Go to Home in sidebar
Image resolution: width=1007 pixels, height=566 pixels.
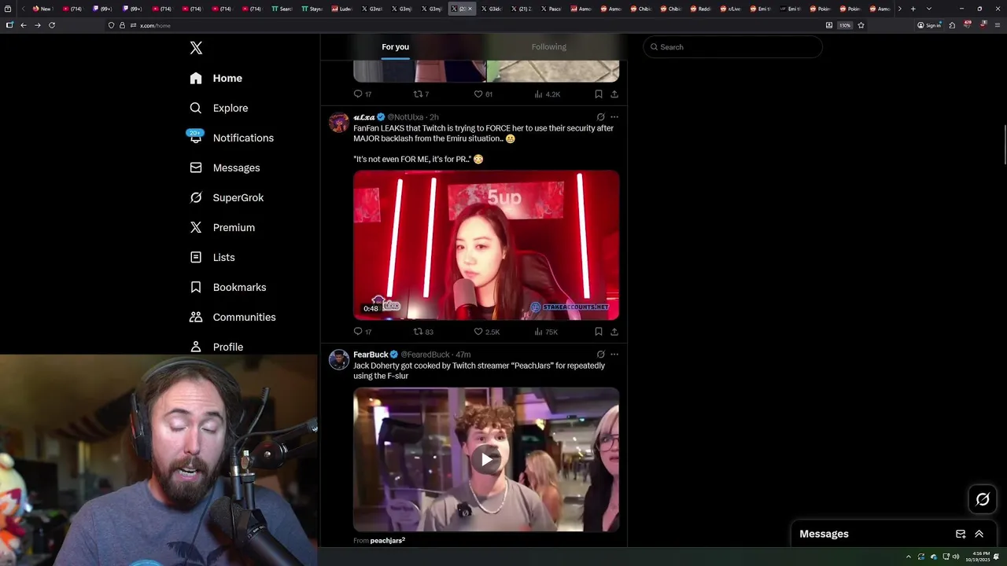click(x=216, y=78)
